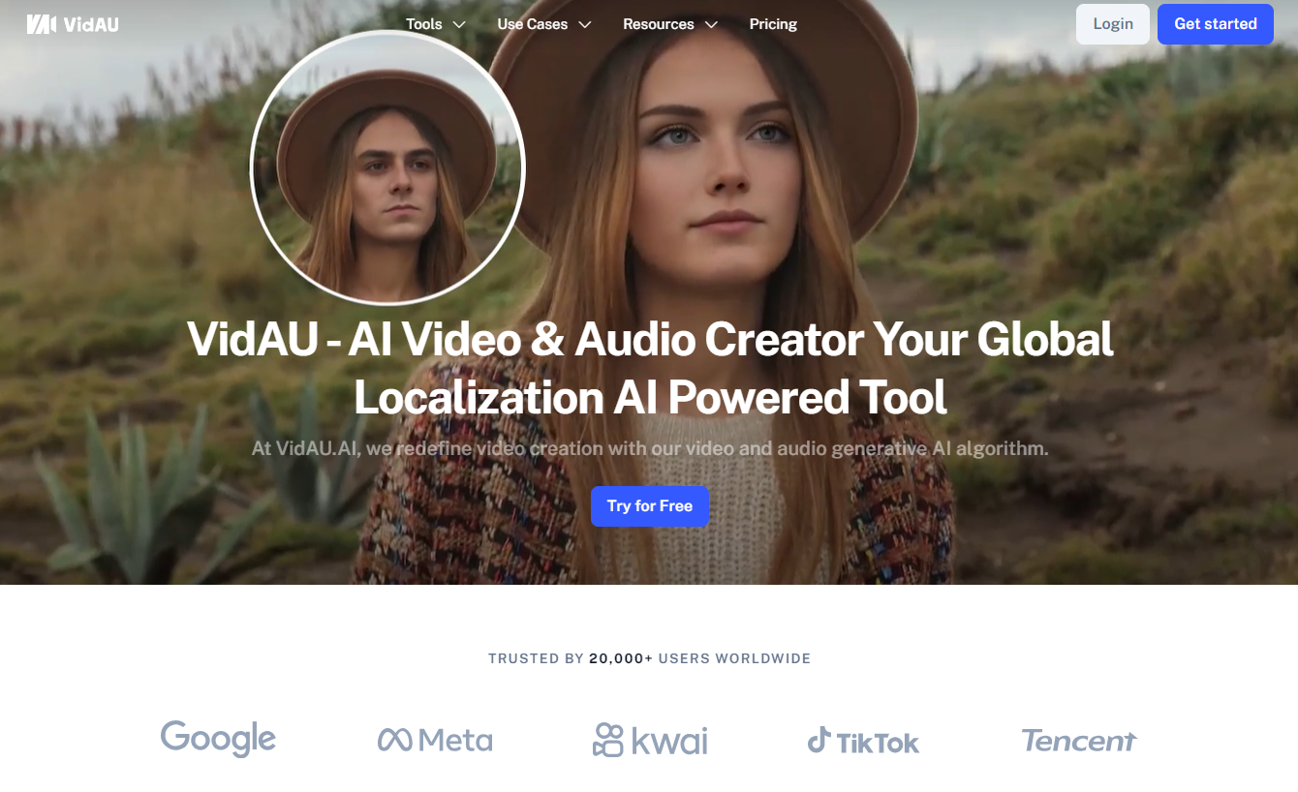Open the Tools menu
The width and height of the screenshot is (1298, 792).
pos(424,24)
